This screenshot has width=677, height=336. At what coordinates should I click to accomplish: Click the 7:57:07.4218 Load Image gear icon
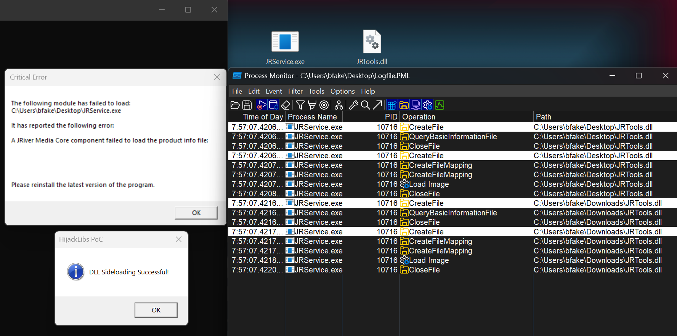[x=404, y=260]
